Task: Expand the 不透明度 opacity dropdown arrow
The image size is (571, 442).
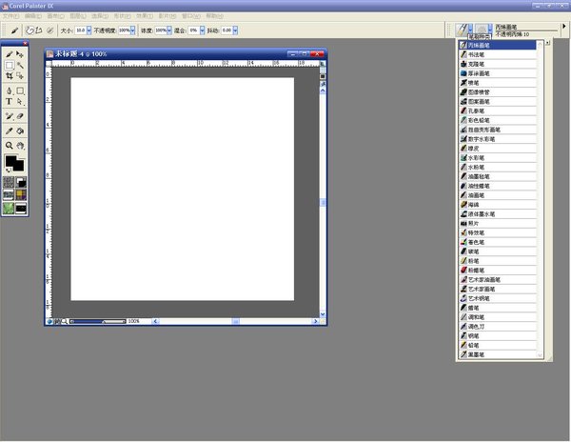Action: (132, 30)
